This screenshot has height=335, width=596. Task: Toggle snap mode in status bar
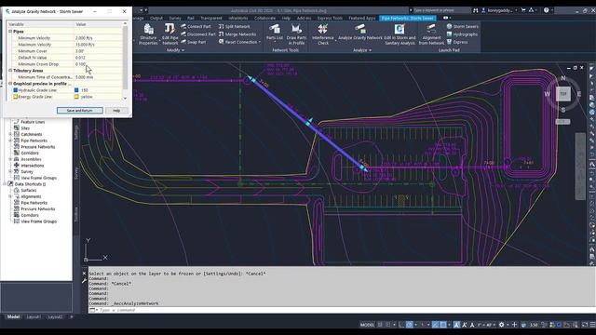pyautogui.click(x=387, y=325)
